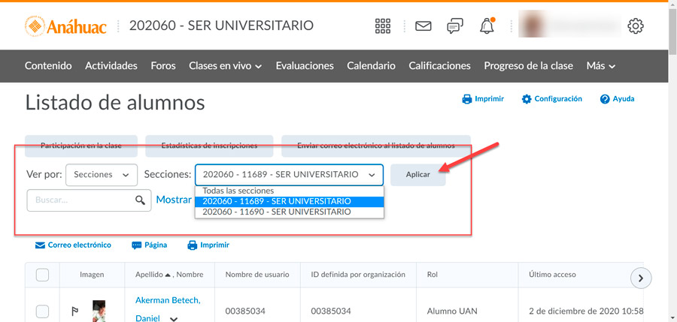Image resolution: width=677 pixels, height=322 pixels.
Task: Open the chat updates icon
Action: coord(455,26)
